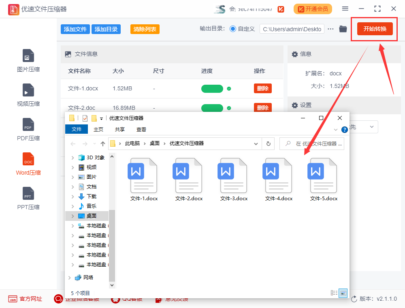Open the 图片压缩 image compression tool

coord(28,61)
